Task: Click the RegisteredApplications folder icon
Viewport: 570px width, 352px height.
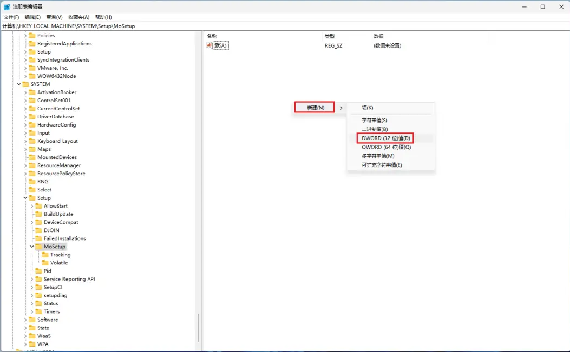Action: pyautogui.click(x=32, y=44)
